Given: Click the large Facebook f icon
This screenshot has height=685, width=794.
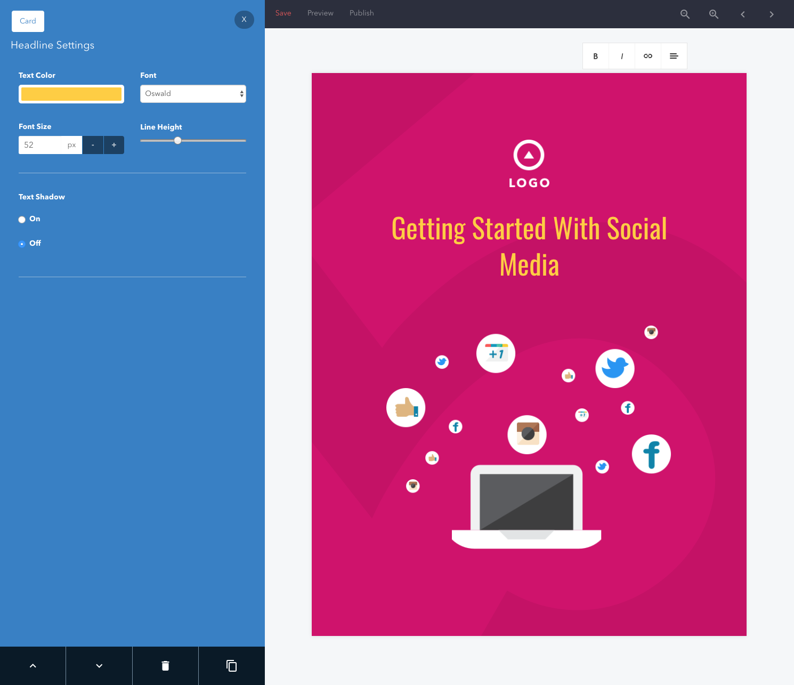Looking at the screenshot, I should click(651, 454).
